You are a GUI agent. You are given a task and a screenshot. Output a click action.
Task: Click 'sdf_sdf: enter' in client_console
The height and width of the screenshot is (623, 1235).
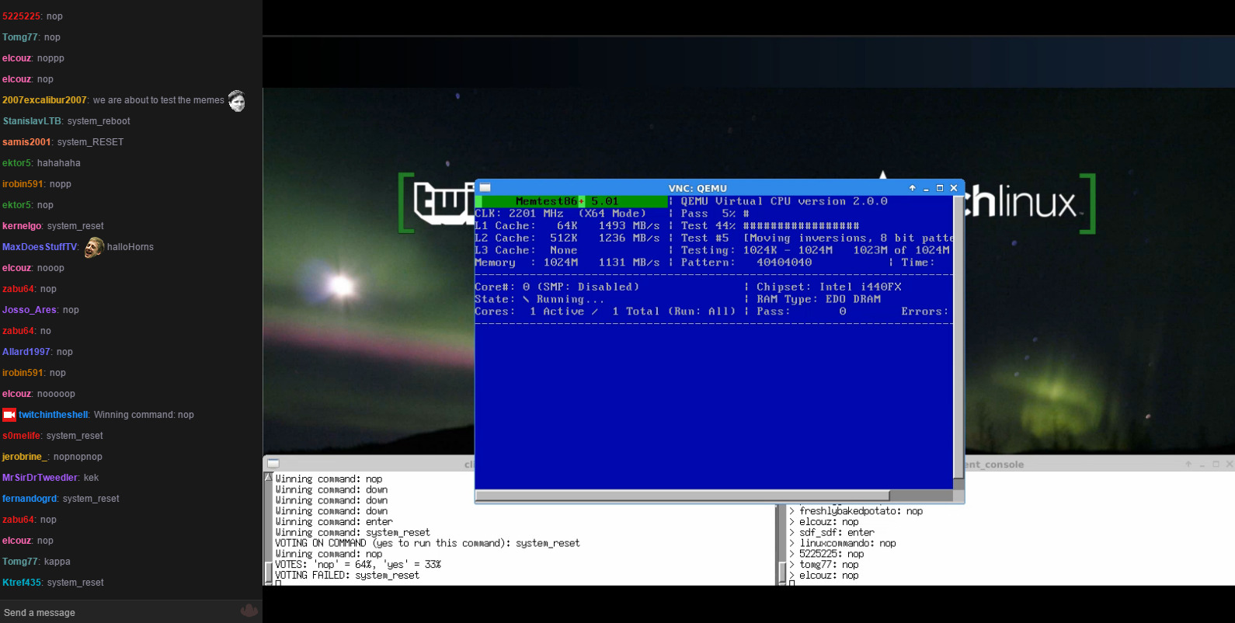click(837, 533)
